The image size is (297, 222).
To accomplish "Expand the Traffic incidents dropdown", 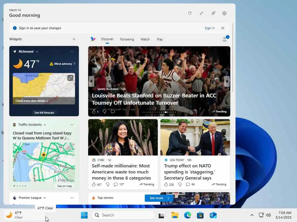I will click(45, 125).
